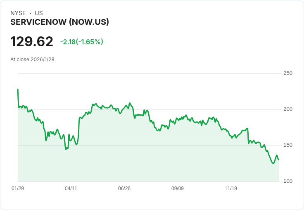Click the At close date text
The height and width of the screenshot is (210, 304).
[x=32, y=59]
